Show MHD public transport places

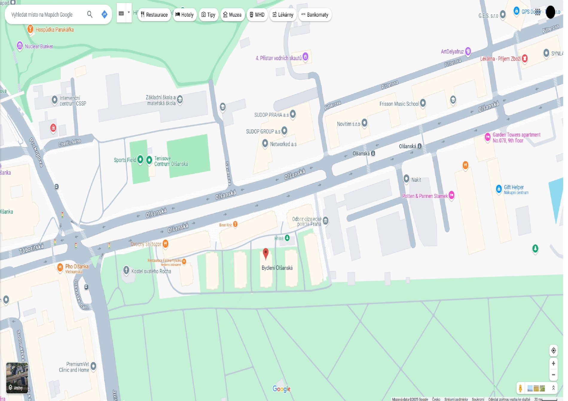257,15
